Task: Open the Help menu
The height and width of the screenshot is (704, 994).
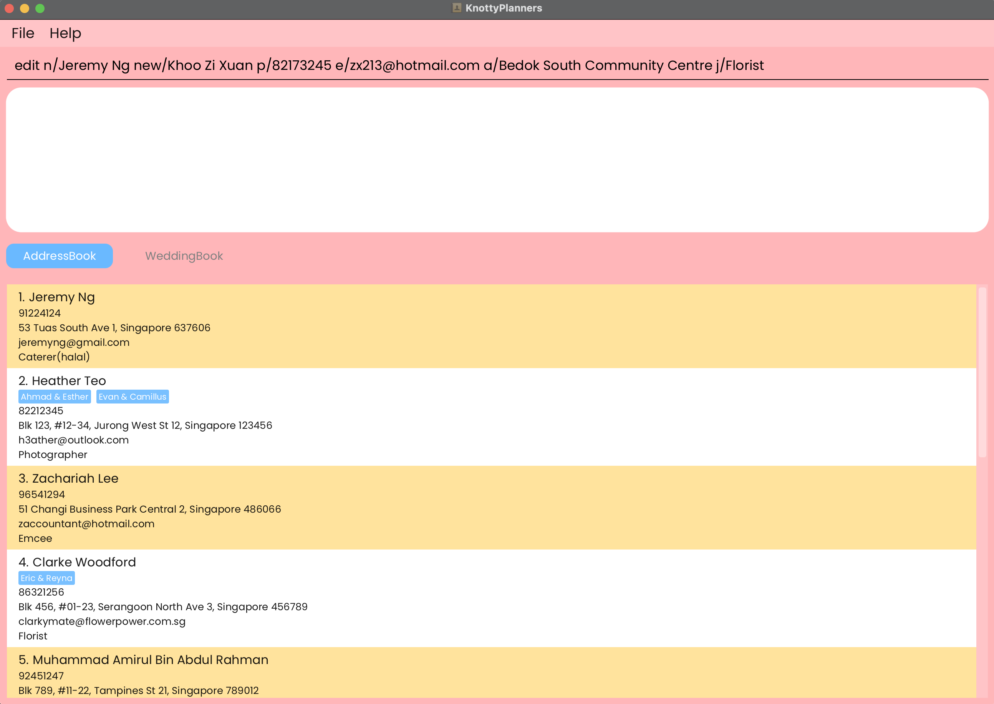Action: click(x=65, y=33)
